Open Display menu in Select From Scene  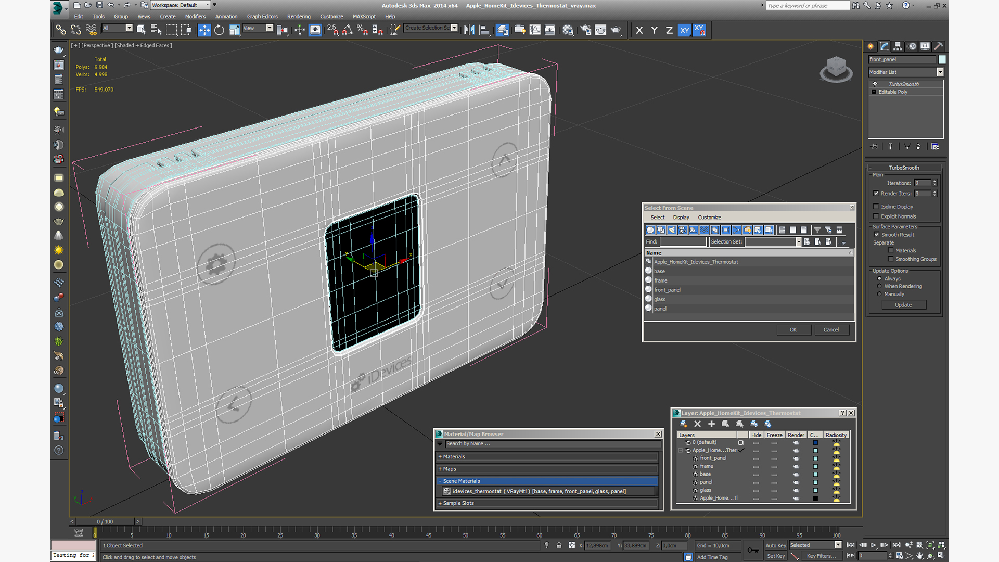pyautogui.click(x=681, y=218)
